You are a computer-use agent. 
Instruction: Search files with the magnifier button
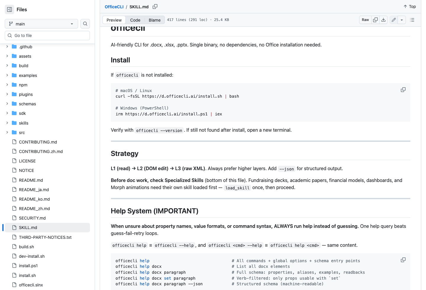pos(85,24)
